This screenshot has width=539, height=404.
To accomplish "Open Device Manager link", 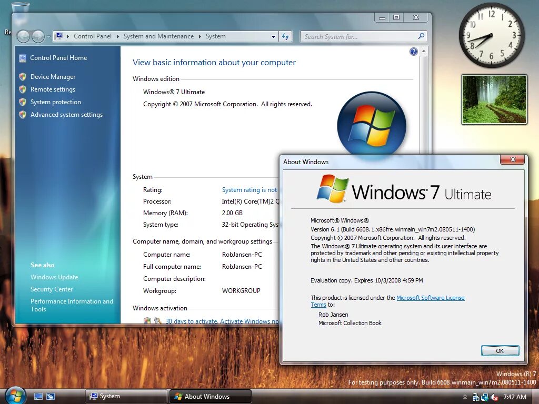I will 53,77.
